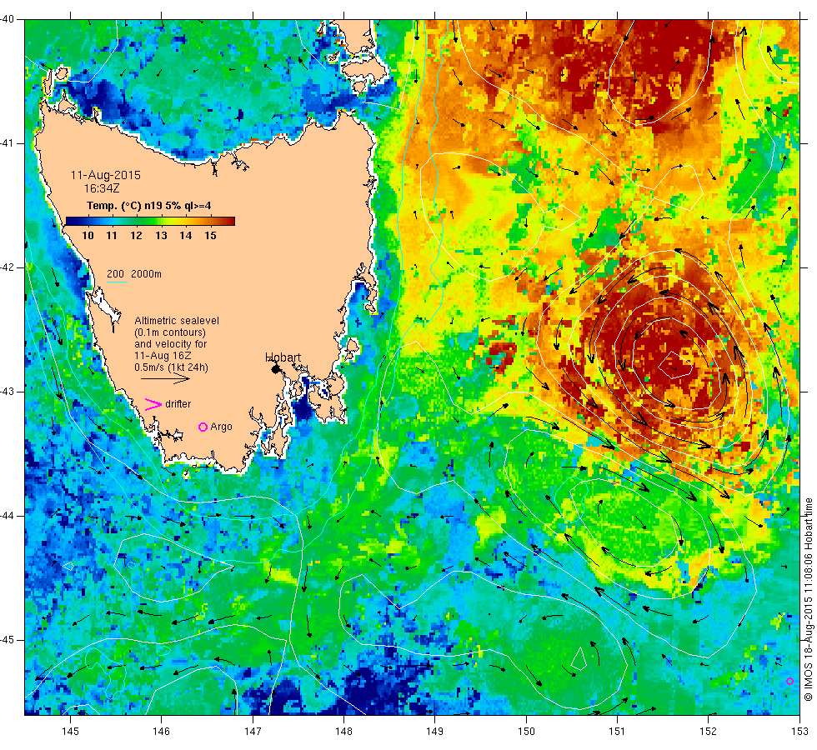Click the 'Argo' legend label

pos(221,427)
